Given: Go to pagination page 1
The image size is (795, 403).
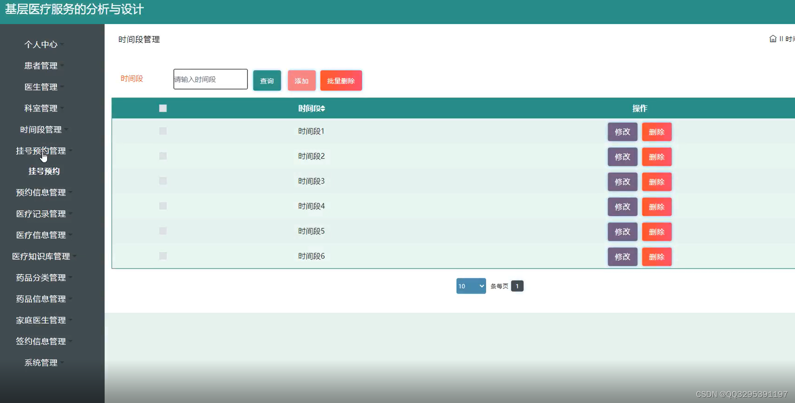Looking at the screenshot, I should [x=517, y=286].
